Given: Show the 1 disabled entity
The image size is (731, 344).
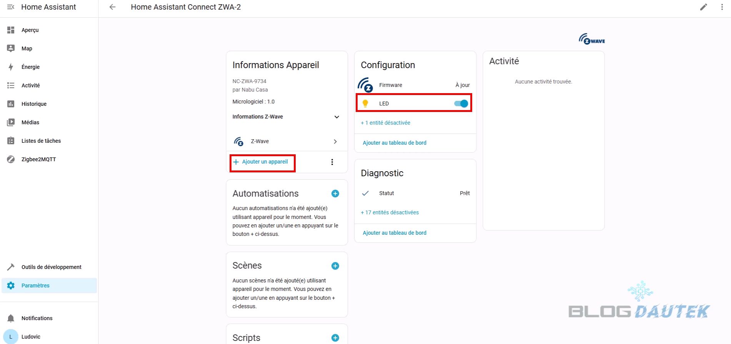Looking at the screenshot, I should [385, 123].
